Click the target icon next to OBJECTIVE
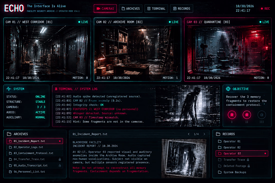Viewport: 275px width, 183px height. (x=228, y=89)
